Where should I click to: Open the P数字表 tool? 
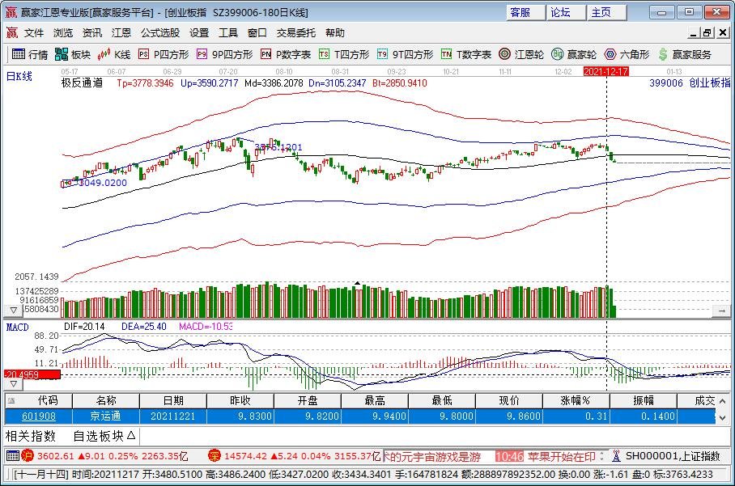286,54
